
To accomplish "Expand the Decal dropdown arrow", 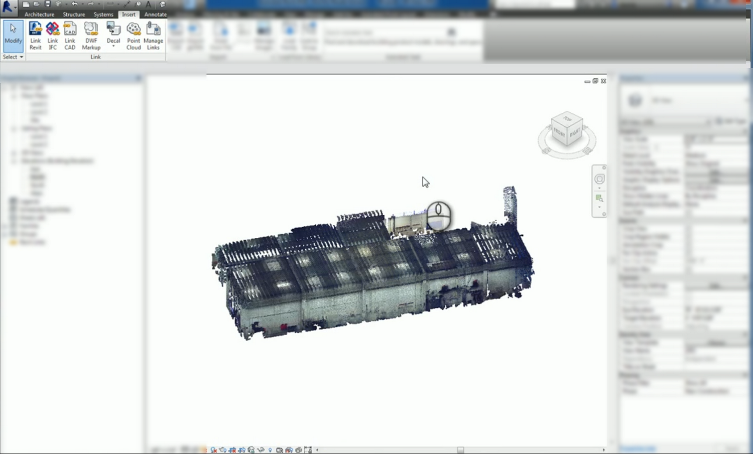I will pyautogui.click(x=113, y=47).
